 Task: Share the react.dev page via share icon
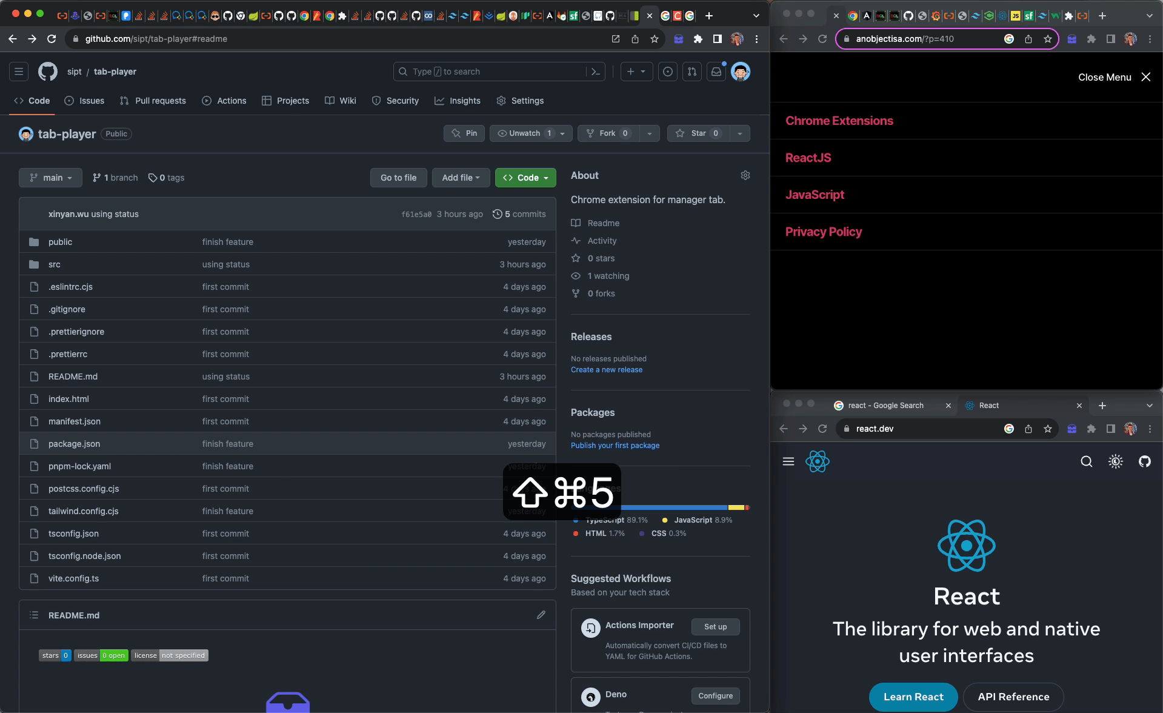click(1028, 429)
